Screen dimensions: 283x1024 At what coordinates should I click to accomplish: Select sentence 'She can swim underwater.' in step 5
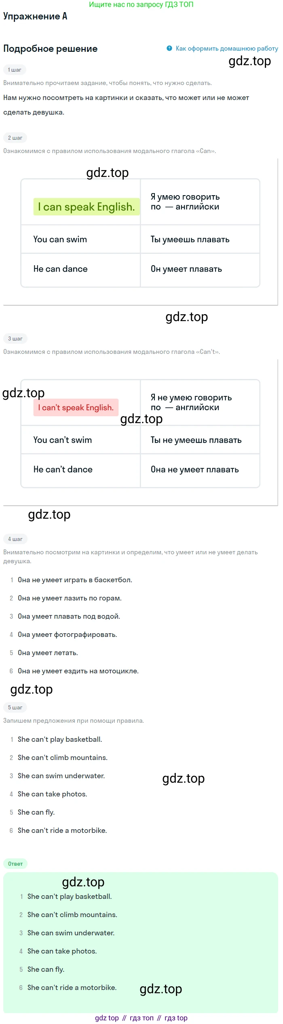coord(61,776)
